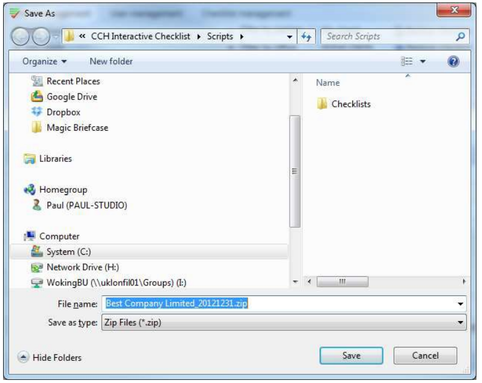Click the search magnifier icon in Search Scripts
Screen dimensions: 482x383
click(x=460, y=37)
